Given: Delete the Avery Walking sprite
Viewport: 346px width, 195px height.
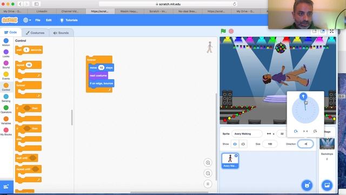Looking at the screenshot, I should coord(236,155).
